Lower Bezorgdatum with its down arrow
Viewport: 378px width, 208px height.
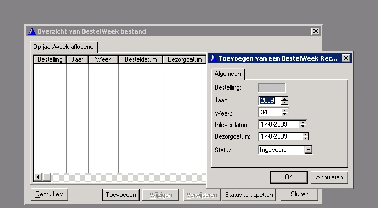[x=306, y=138]
